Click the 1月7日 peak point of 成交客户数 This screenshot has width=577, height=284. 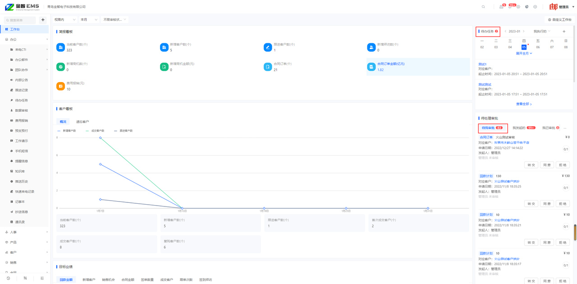(x=101, y=137)
